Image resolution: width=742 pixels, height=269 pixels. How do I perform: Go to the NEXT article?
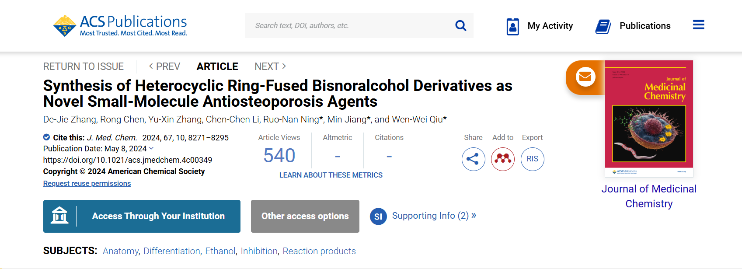click(x=270, y=66)
